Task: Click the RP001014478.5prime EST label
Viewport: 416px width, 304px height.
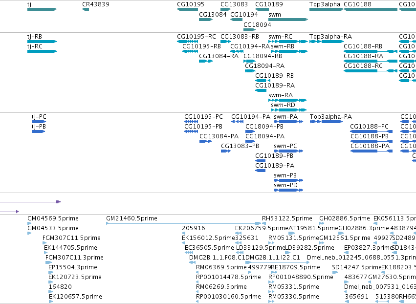Action: [x=228, y=277]
